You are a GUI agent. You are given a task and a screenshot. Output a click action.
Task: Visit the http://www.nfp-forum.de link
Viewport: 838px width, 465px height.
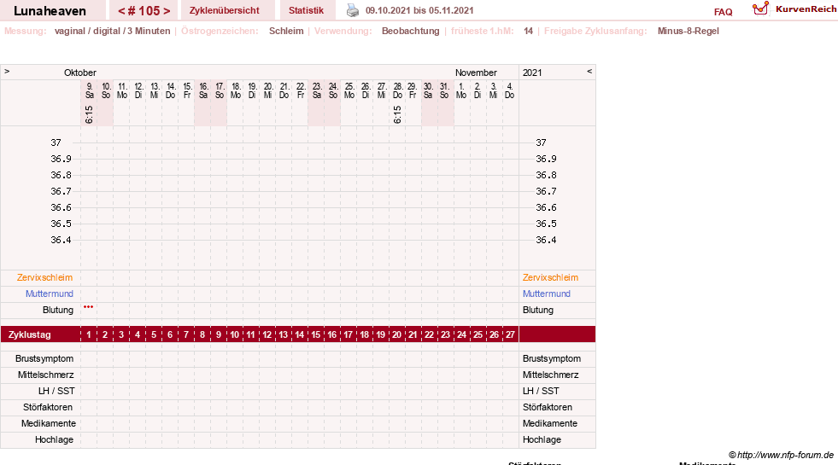(x=785, y=455)
